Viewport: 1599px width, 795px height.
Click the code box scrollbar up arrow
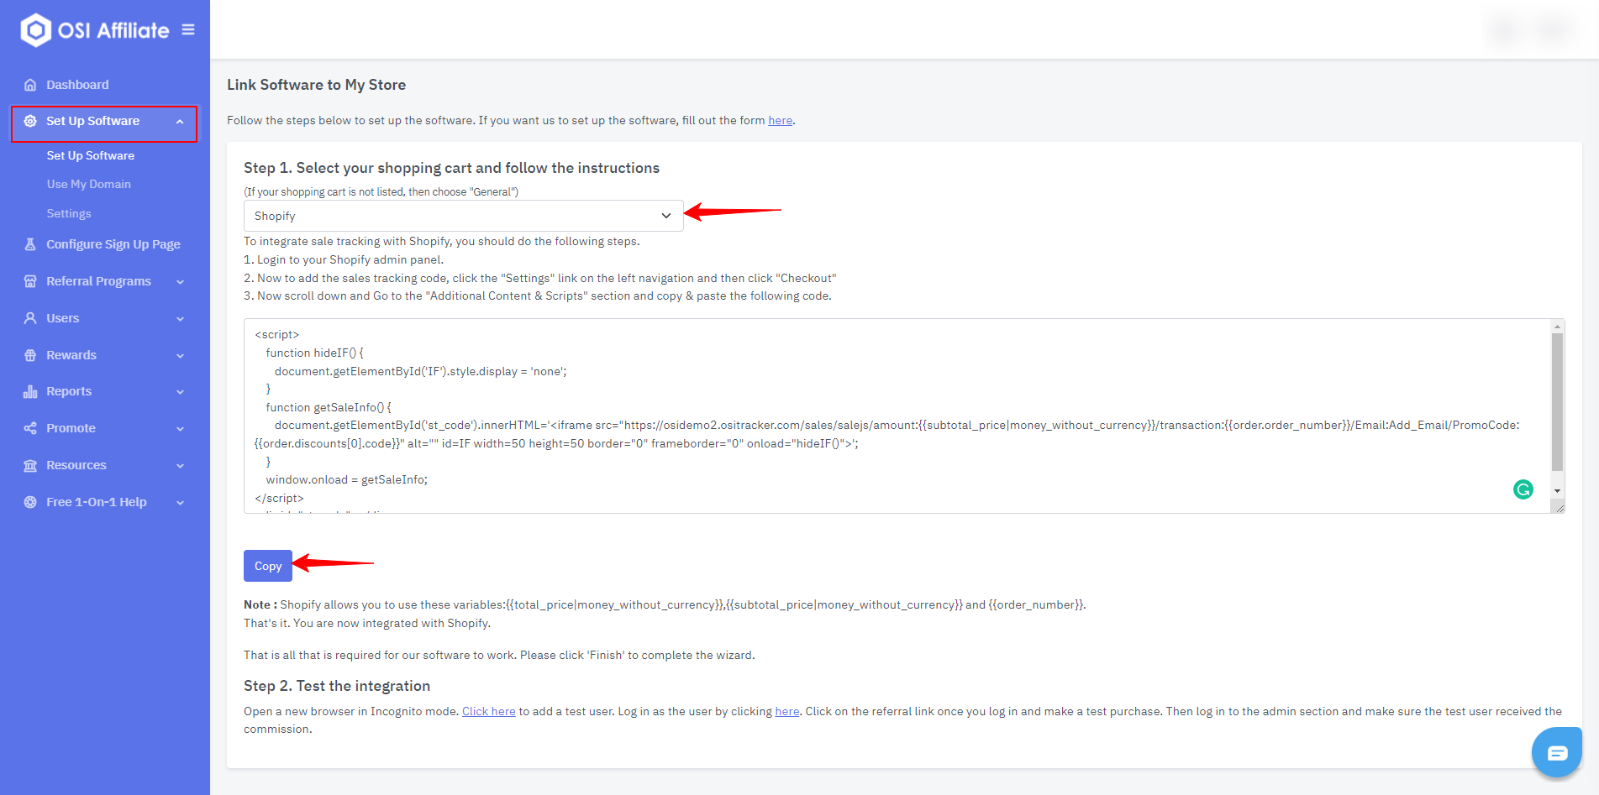point(1557,326)
